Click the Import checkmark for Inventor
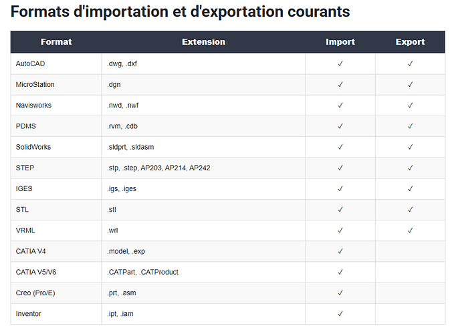 (340, 313)
